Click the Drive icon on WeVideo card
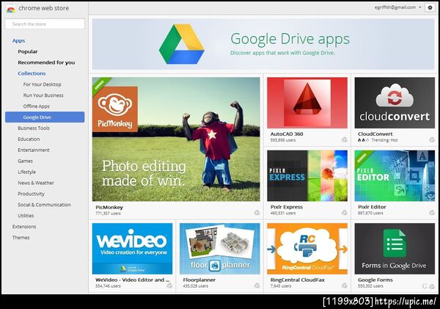Screen dimensions: 440x309 click(x=169, y=286)
